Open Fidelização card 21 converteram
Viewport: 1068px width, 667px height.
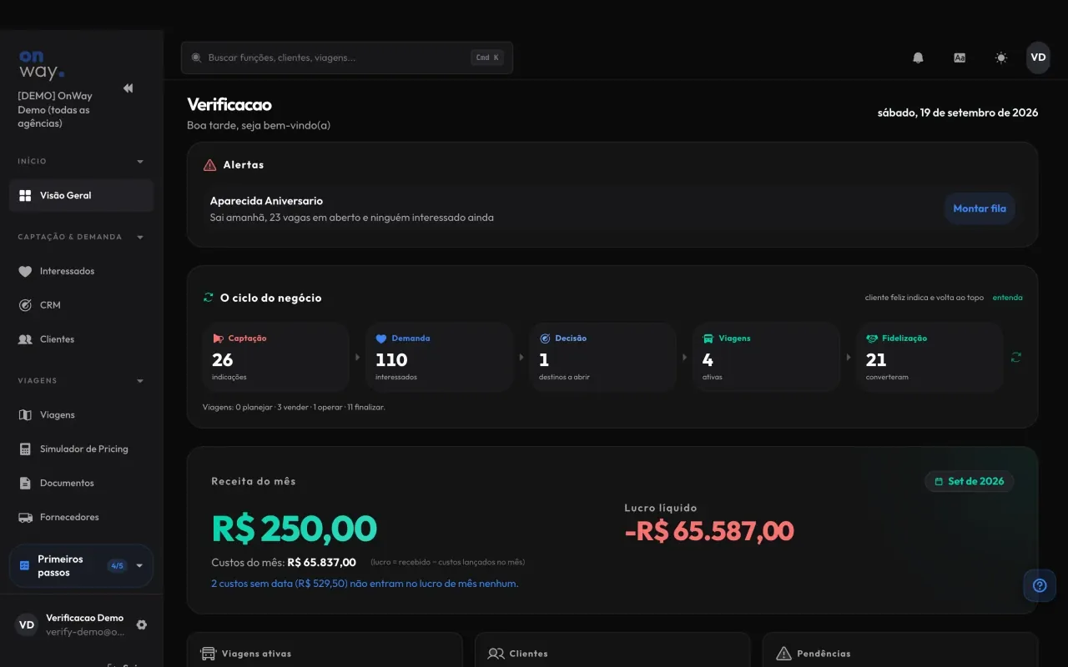[x=929, y=357]
